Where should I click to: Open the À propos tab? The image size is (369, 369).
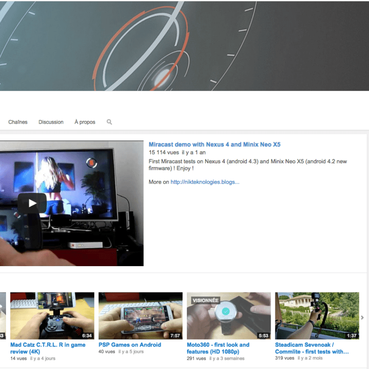point(85,122)
